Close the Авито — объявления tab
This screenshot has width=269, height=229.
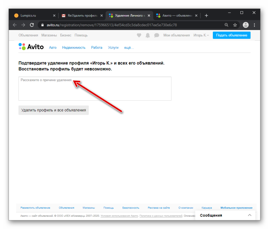[196, 15]
